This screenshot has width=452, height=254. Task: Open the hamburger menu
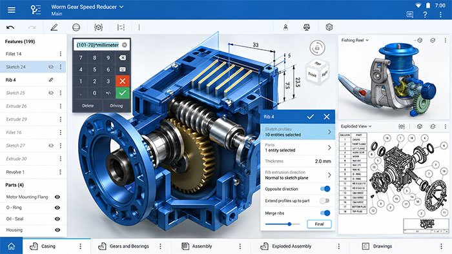click(x=12, y=10)
